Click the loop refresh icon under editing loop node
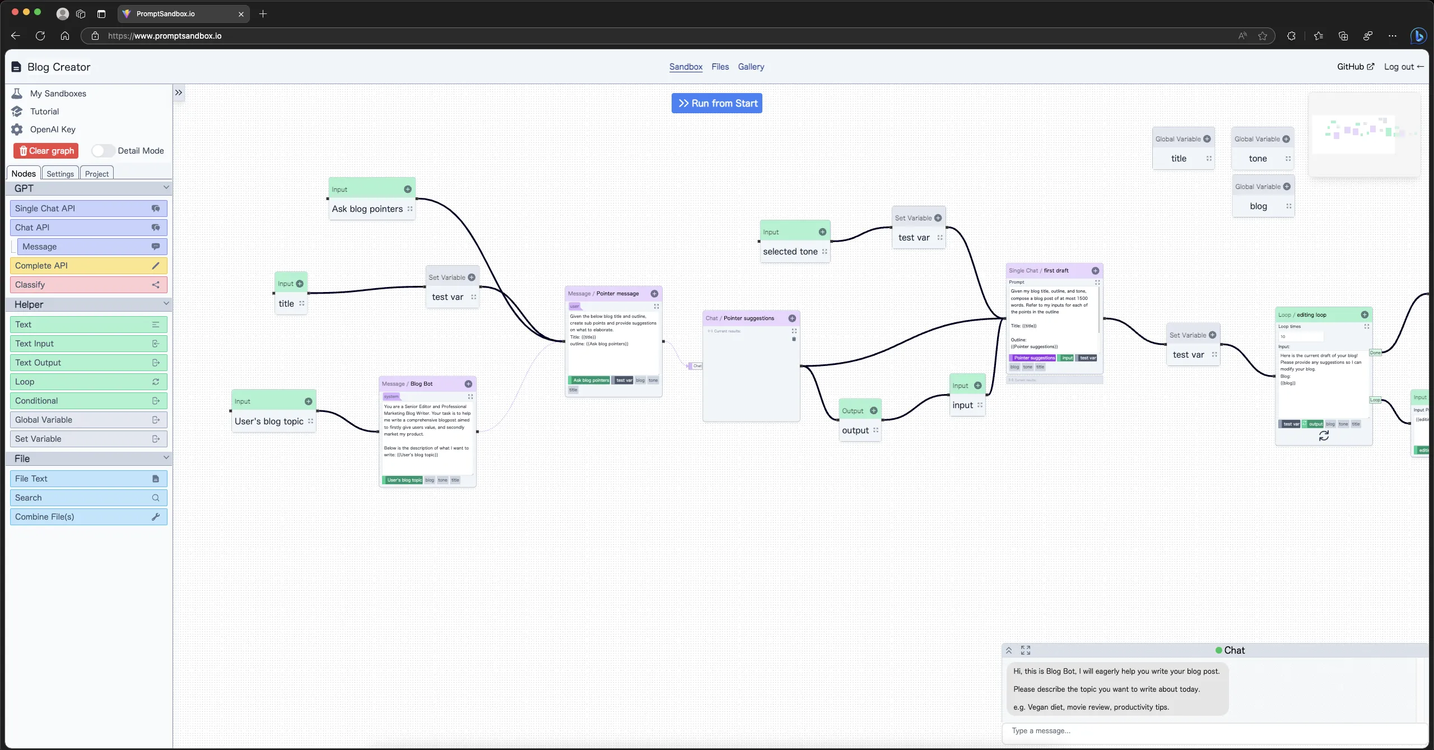 pyautogui.click(x=1323, y=436)
